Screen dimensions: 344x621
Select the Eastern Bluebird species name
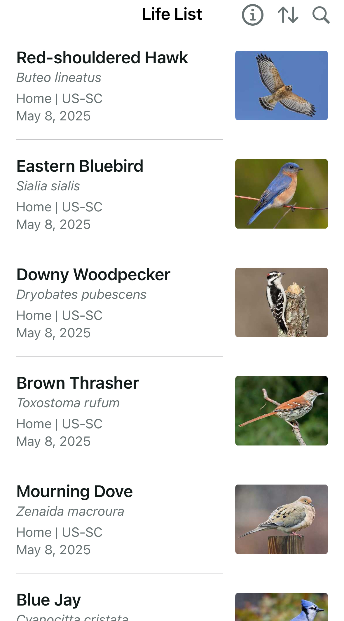(x=80, y=166)
